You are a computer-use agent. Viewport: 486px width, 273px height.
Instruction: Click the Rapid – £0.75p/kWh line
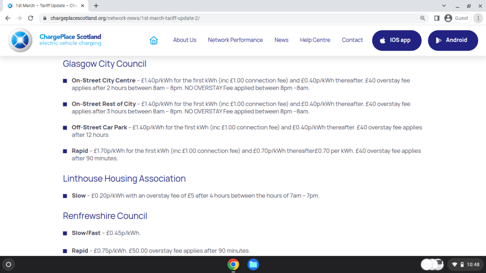tap(161, 251)
